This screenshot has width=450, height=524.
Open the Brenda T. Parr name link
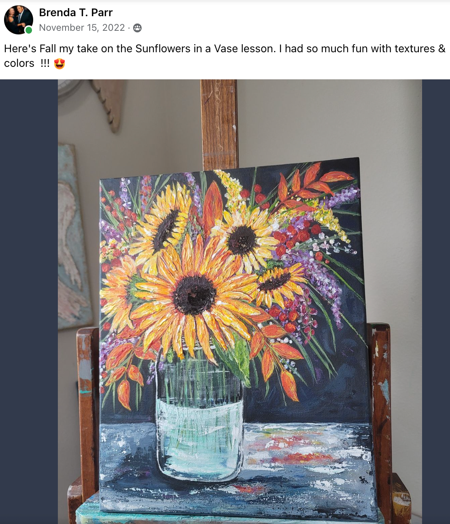point(76,13)
